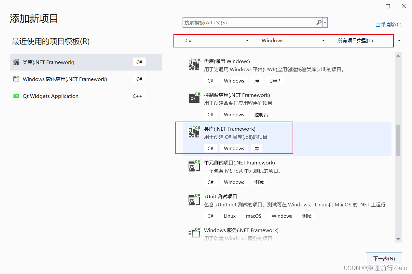
Task: Click the 全部清除 clear all link
Action: [389, 25]
